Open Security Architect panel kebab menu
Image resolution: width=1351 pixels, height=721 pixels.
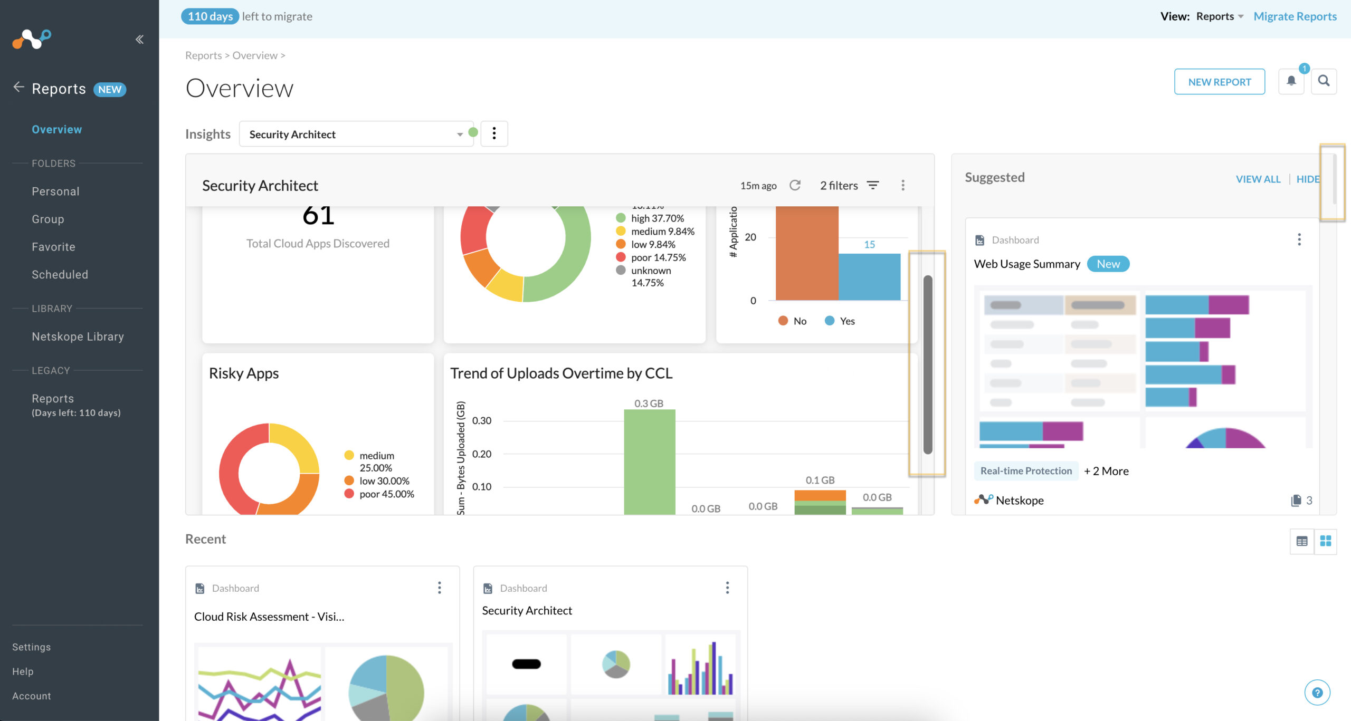click(x=903, y=185)
